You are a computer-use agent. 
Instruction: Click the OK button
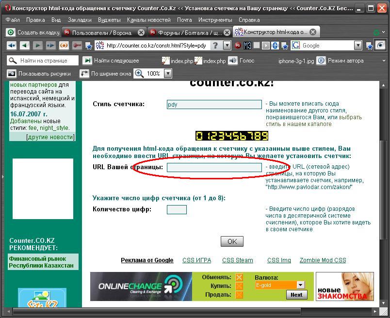pos(232,241)
